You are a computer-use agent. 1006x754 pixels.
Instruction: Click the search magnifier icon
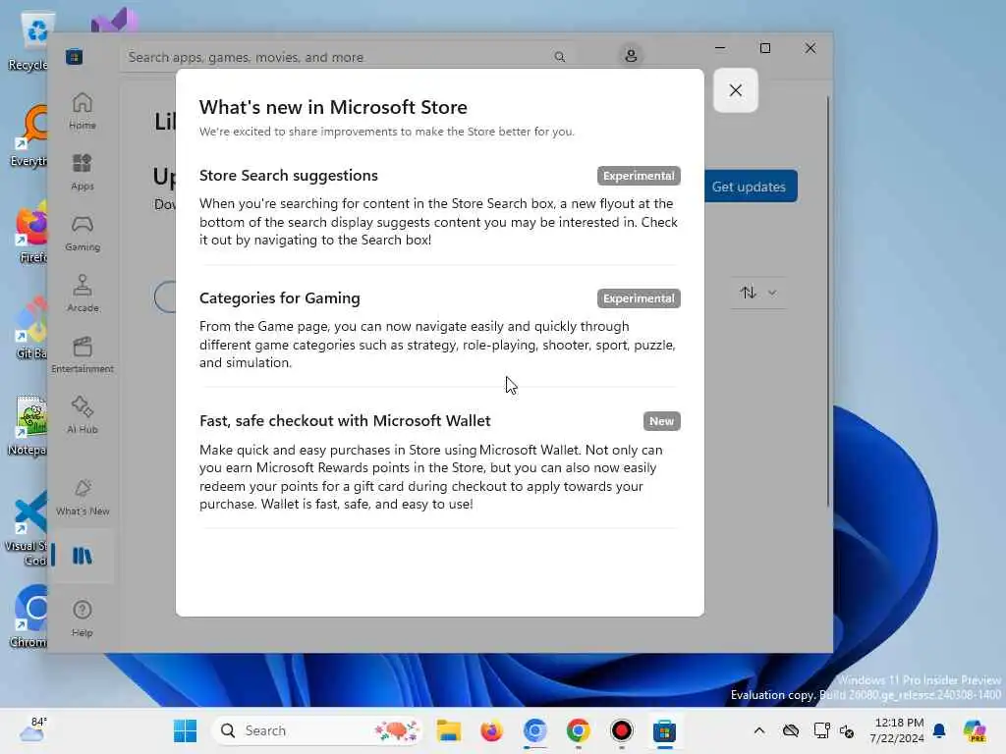pos(559,57)
